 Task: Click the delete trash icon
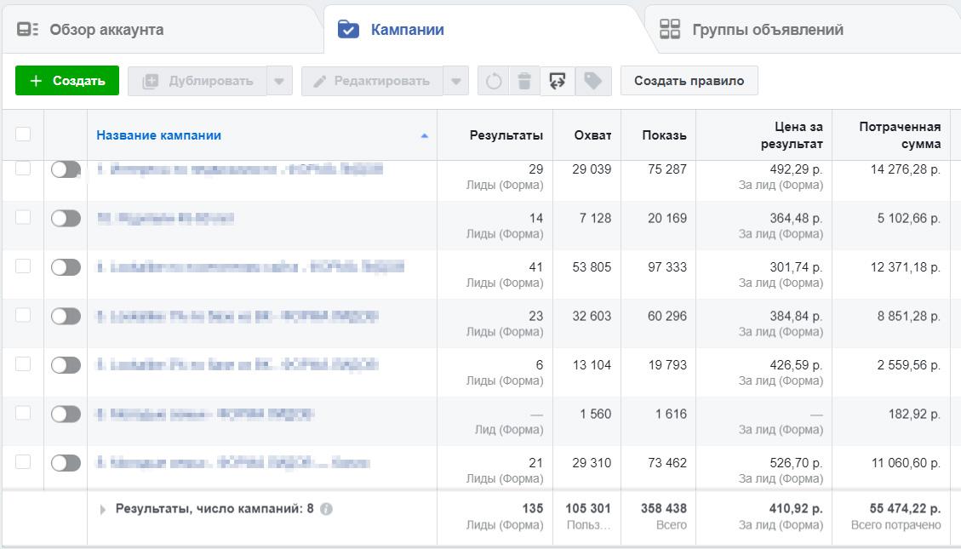(523, 81)
